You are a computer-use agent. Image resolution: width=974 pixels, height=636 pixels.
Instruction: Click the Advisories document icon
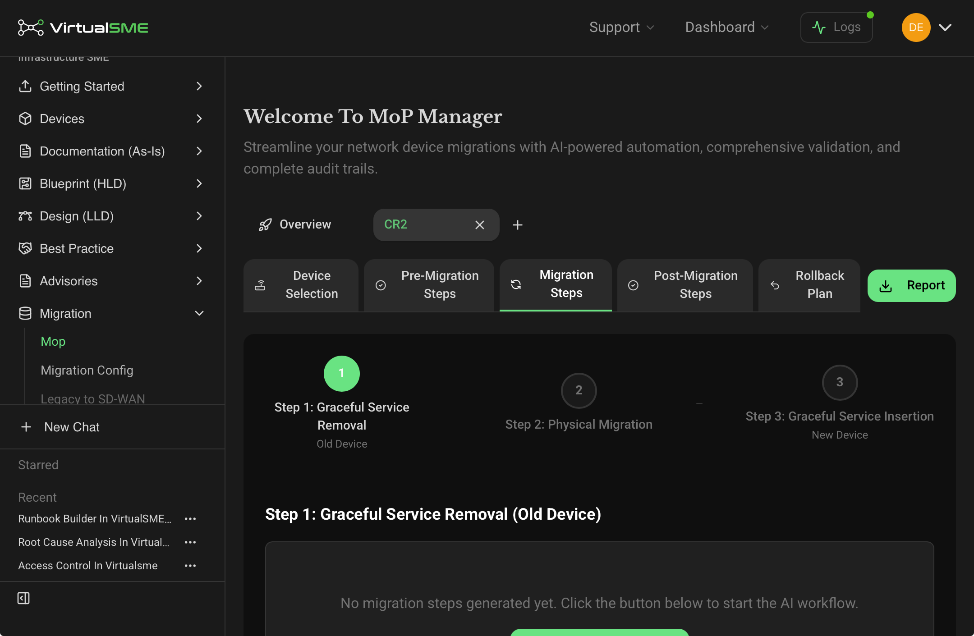click(x=25, y=281)
